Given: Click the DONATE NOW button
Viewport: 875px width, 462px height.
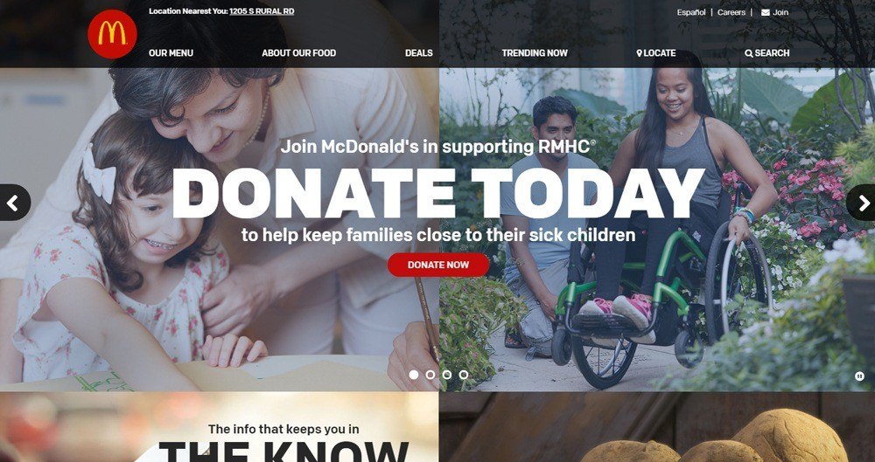Looking at the screenshot, I should pos(438,265).
